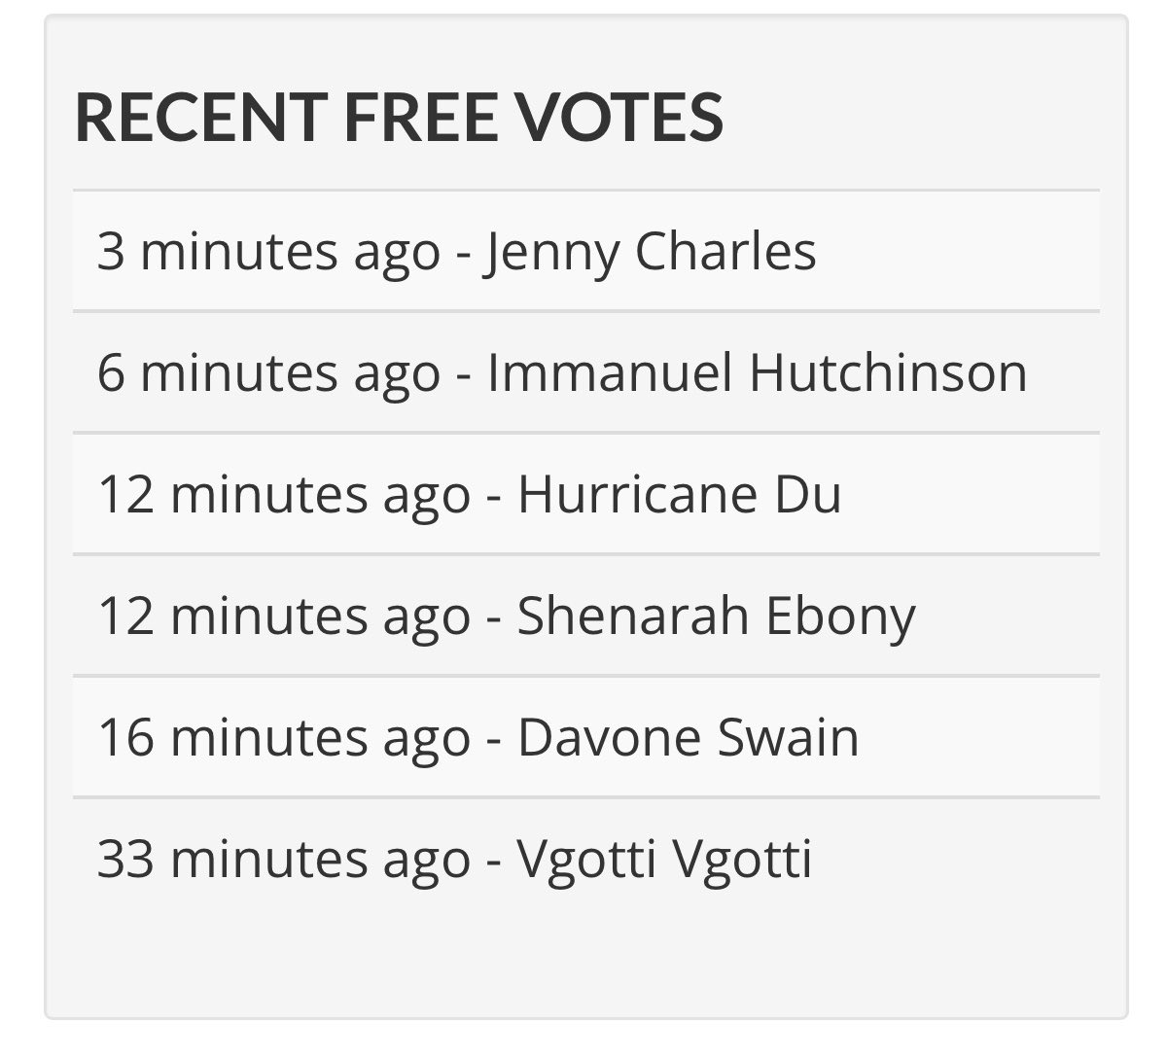Image resolution: width=1167 pixels, height=1057 pixels.
Task: Click the dash before Jenny Charles
Action: tap(463, 257)
